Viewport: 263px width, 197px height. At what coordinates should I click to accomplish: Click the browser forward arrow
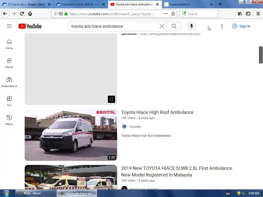pyautogui.click(x=14, y=14)
